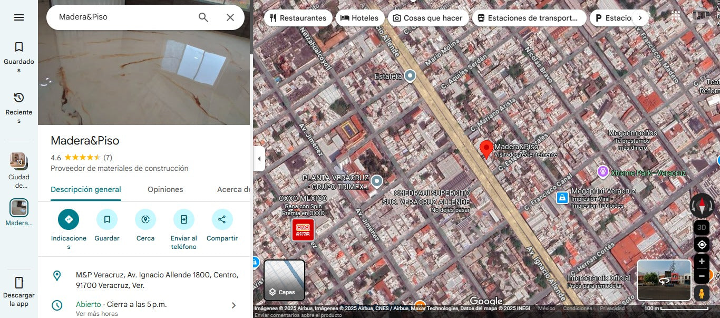Image resolution: width=720 pixels, height=318 pixels.
Task: Expand opening hours chevron
Action: pos(234,305)
